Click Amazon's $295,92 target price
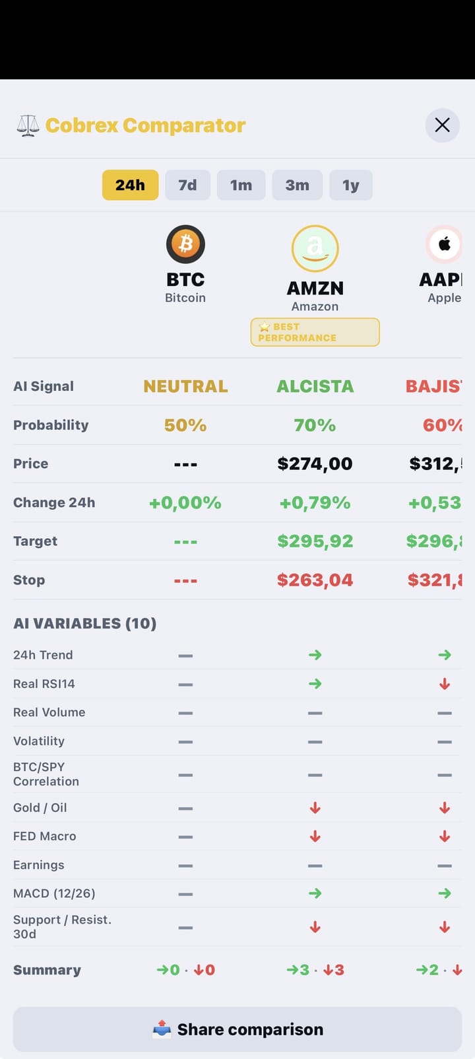 point(315,541)
